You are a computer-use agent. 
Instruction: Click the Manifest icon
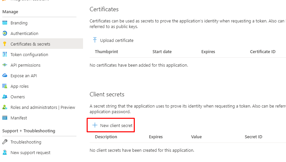(5, 118)
